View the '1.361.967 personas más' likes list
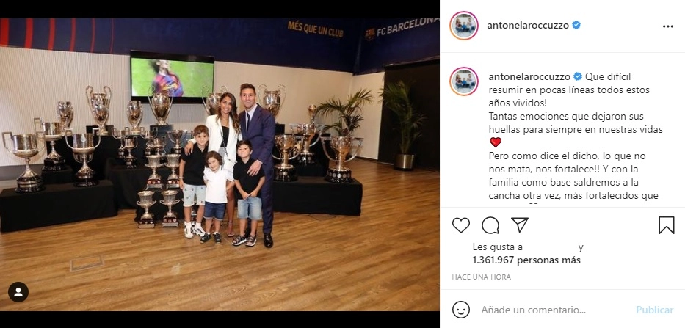 tap(526, 260)
